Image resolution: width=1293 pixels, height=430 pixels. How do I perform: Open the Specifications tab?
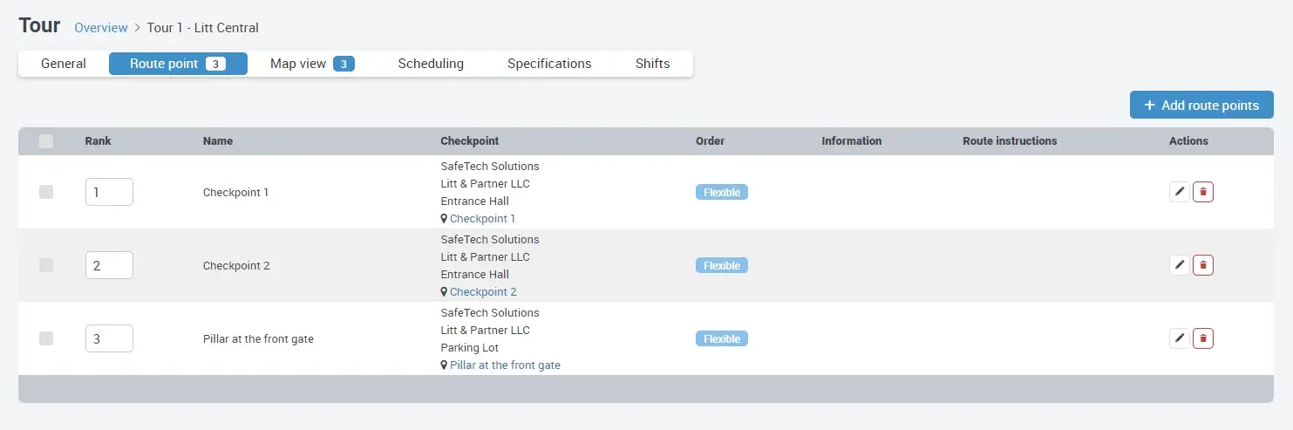[x=549, y=64]
